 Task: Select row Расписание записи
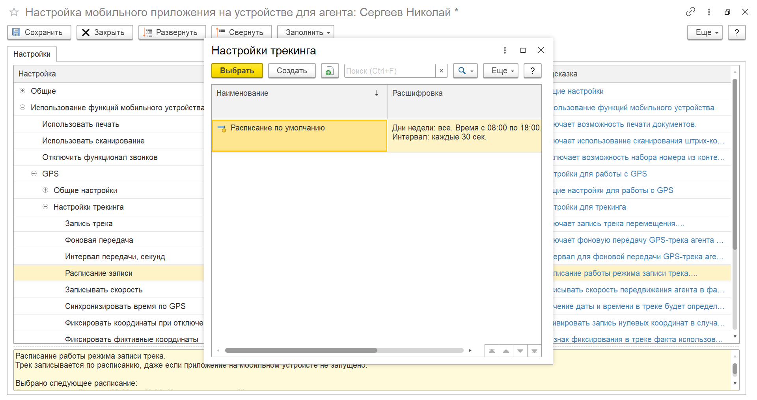[x=109, y=273]
